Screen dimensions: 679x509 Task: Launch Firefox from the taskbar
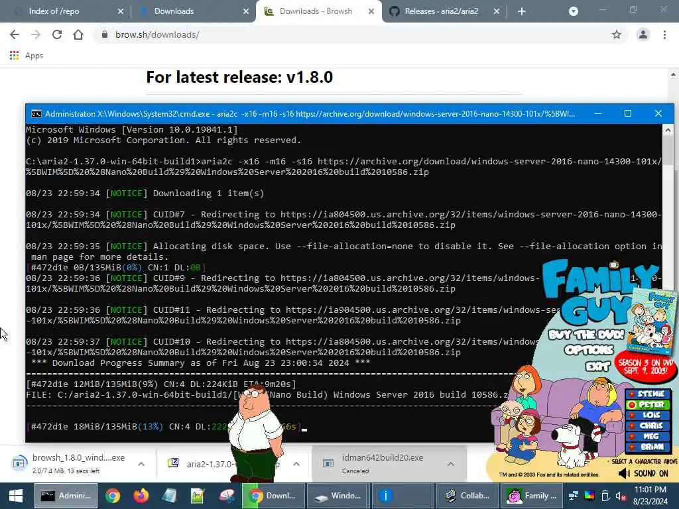point(141,496)
